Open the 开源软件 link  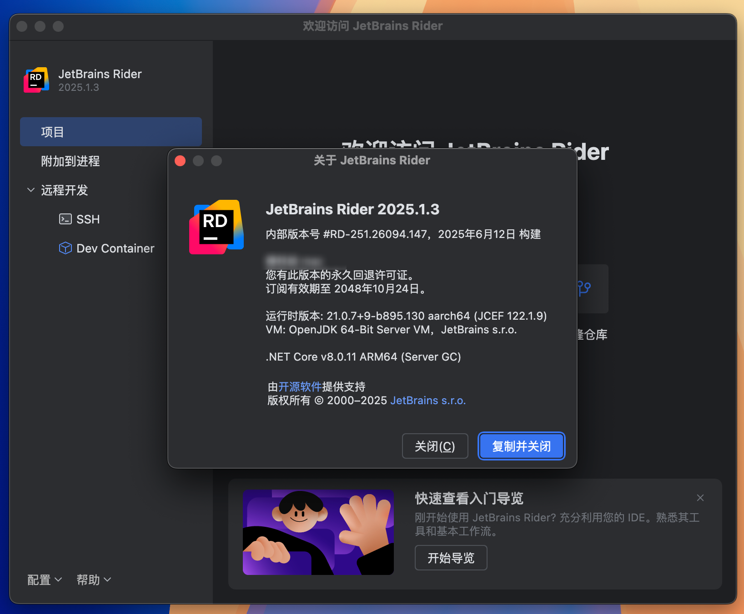click(x=300, y=386)
